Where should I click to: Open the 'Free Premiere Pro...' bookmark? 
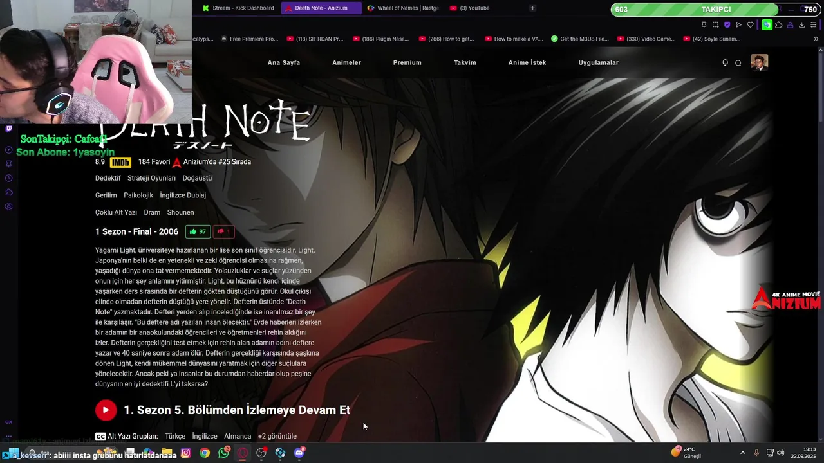point(248,39)
